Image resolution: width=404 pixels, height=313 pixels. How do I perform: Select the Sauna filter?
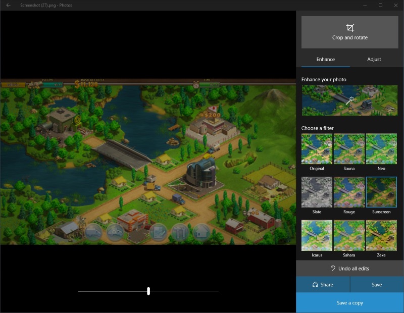tap(349, 148)
